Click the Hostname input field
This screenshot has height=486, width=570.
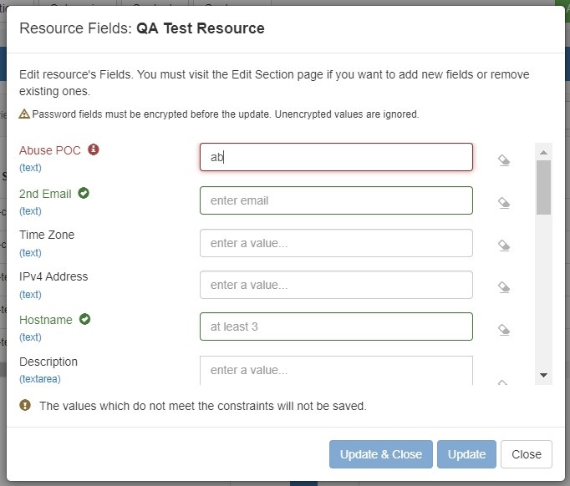(336, 327)
